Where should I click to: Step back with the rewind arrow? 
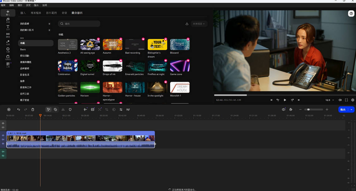click(x=278, y=100)
